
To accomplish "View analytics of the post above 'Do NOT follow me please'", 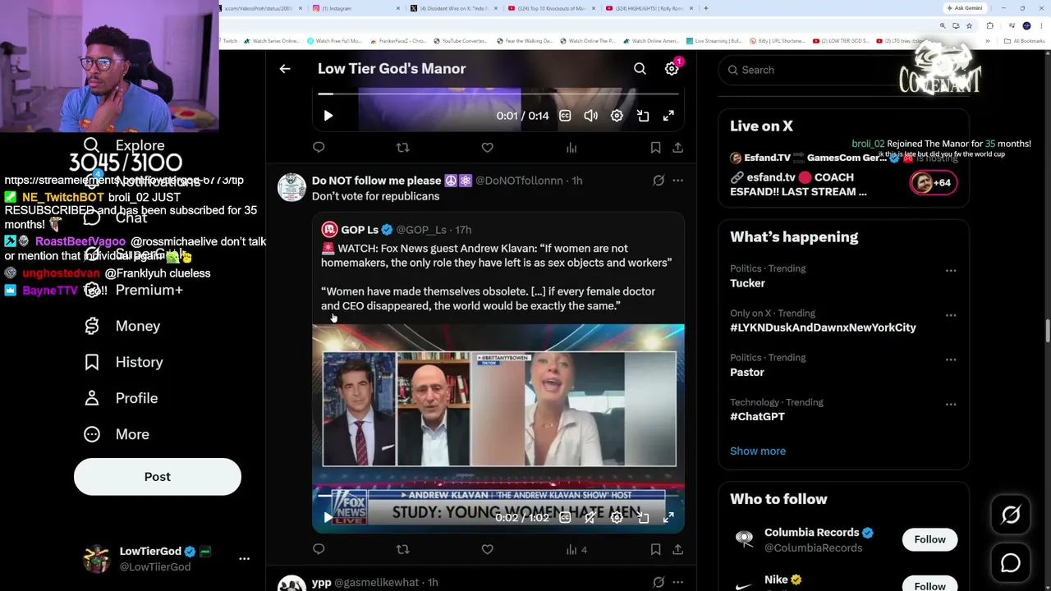I will point(571,148).
